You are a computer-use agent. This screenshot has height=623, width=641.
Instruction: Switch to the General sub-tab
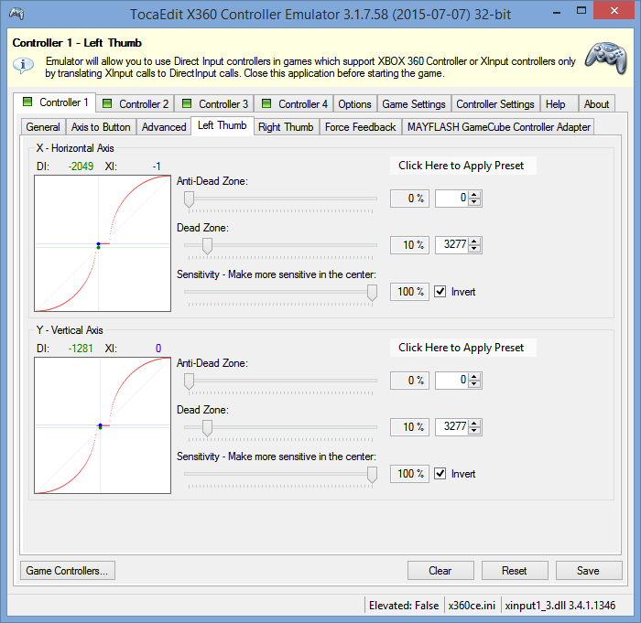[43, 127]
